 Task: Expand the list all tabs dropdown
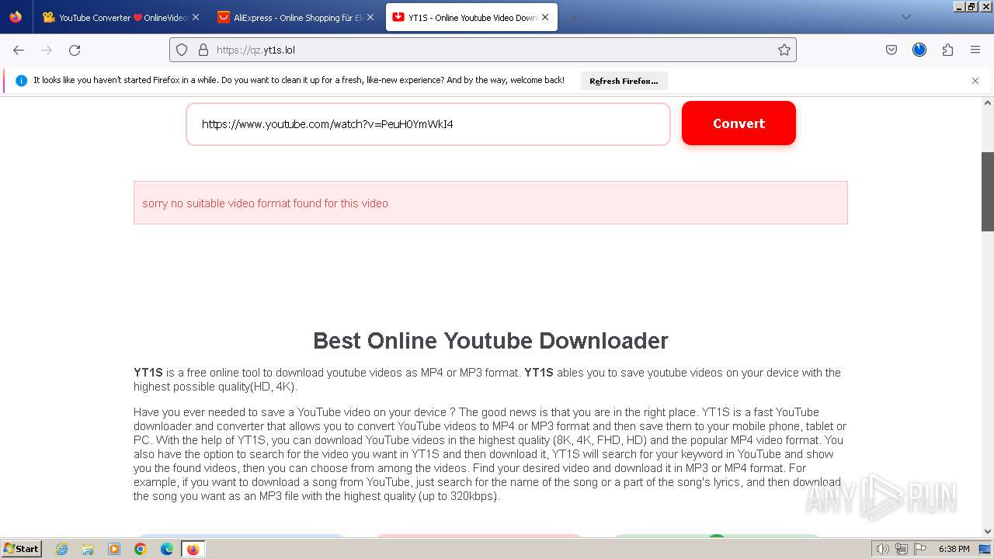click(x=905, y=17)
